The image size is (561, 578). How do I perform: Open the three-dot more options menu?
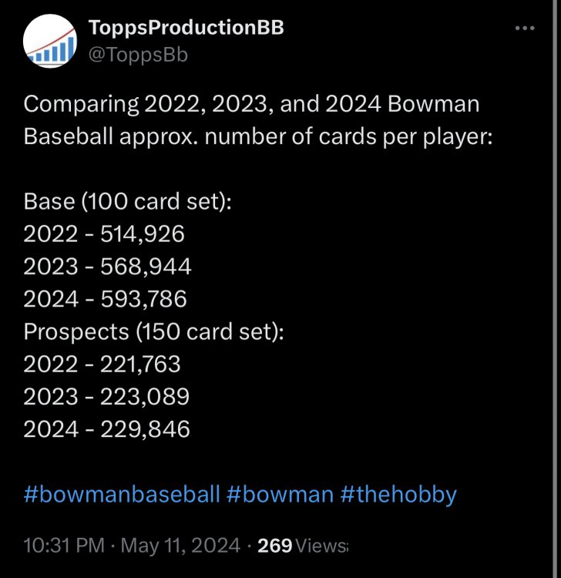pyautogui.click(x=525, y=28)
